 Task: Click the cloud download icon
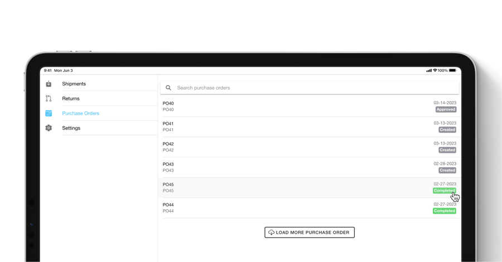tap(271, 233)
